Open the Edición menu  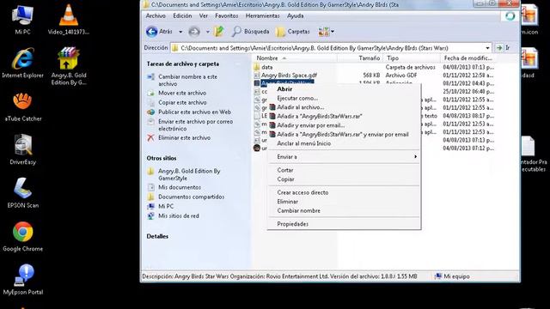182,15
